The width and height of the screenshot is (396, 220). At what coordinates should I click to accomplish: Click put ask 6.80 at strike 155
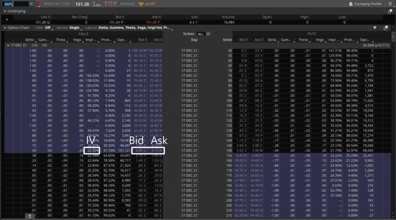258,156
